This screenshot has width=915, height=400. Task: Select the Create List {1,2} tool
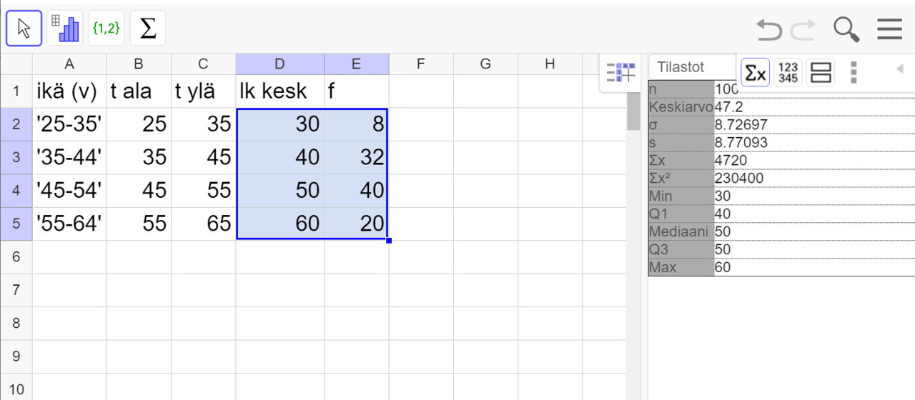106,29
